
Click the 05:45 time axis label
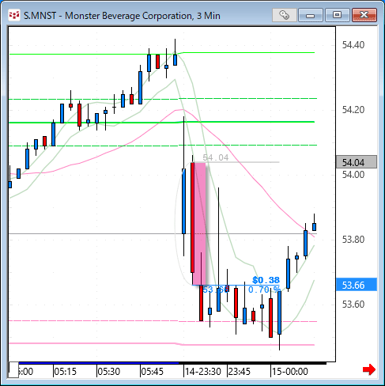tap(152, 372)
